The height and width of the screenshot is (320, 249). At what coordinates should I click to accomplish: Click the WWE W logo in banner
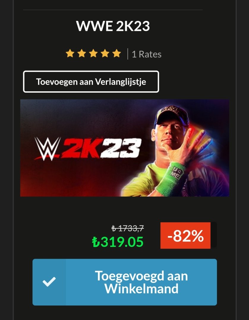tap(48, 148)
